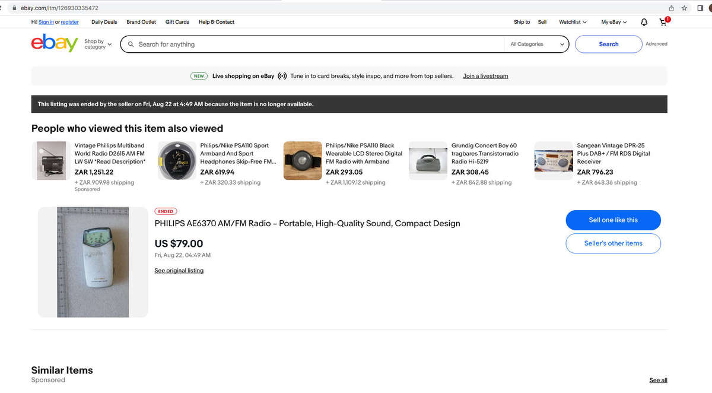The width and height of the screenshot is (712, 393).
Task: Click the search magnifier icon
Action: [131, 45]
